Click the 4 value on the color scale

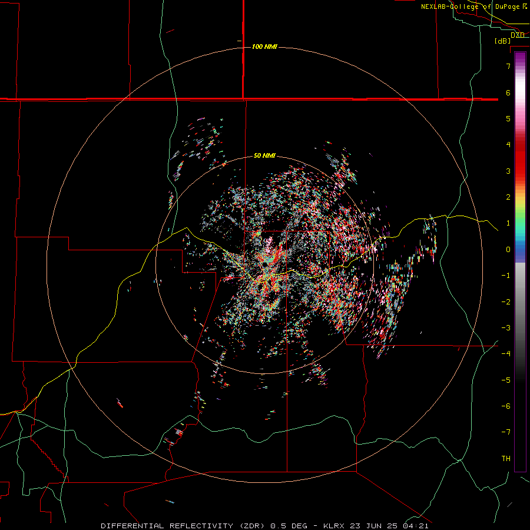click(x=508, y=145)
